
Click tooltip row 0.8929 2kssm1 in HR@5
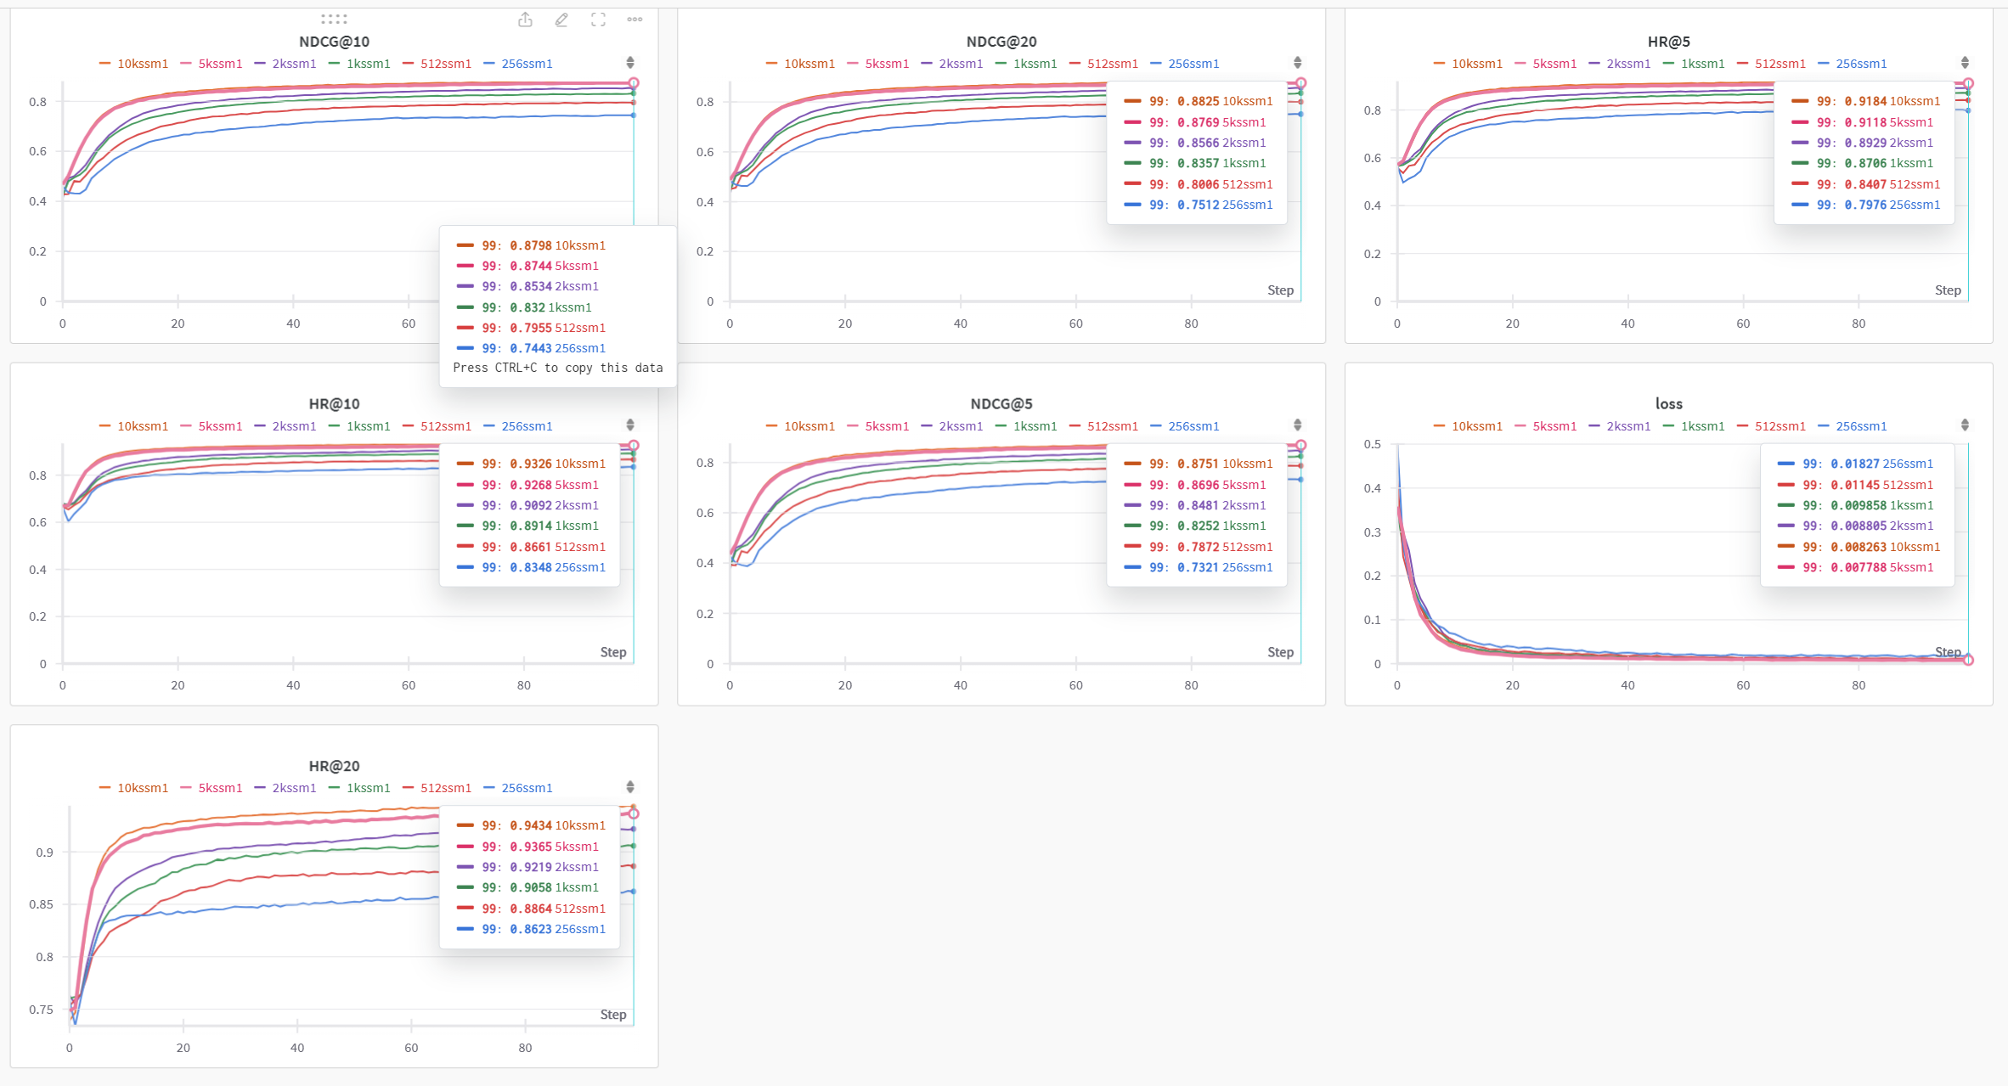click(1862, 143)
